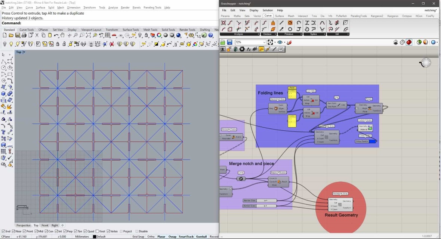Toggle the End osnap checkbox
The width and height of the screenshot is (441, 239).
pyautogui.click(x=4, y=232)
